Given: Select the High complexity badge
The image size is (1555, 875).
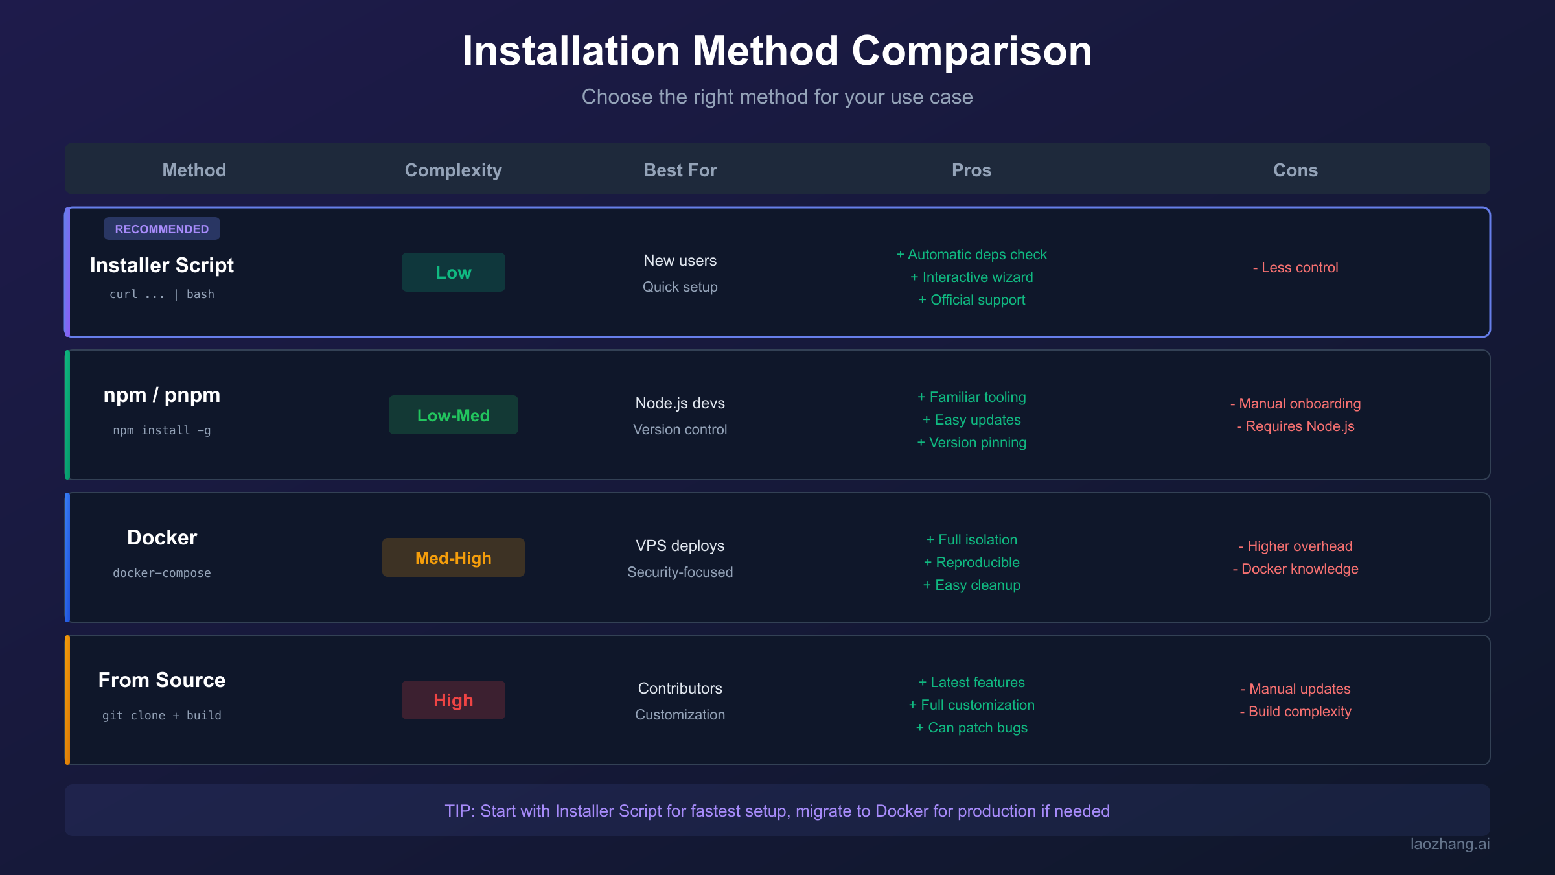Looking at the screenshot, I should point(453,699).
